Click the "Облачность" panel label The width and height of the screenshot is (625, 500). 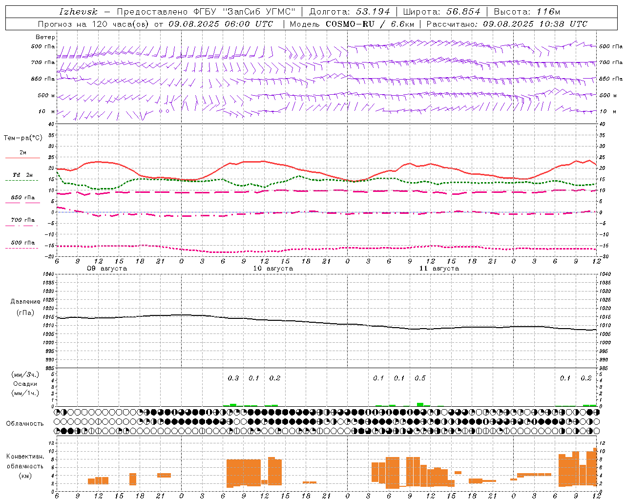(25, 424)
